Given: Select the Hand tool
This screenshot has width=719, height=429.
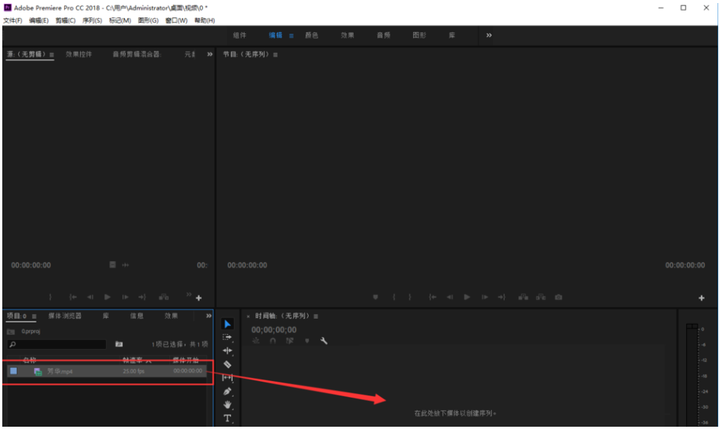Looking at the screenshot, I should click(227, 405).
